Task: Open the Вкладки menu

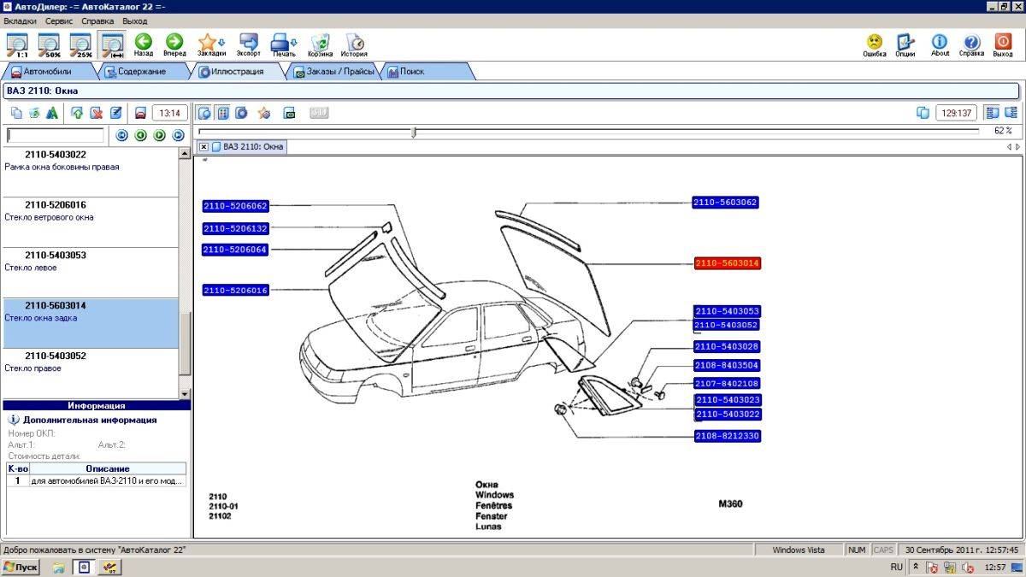Action: pos(21,20)
